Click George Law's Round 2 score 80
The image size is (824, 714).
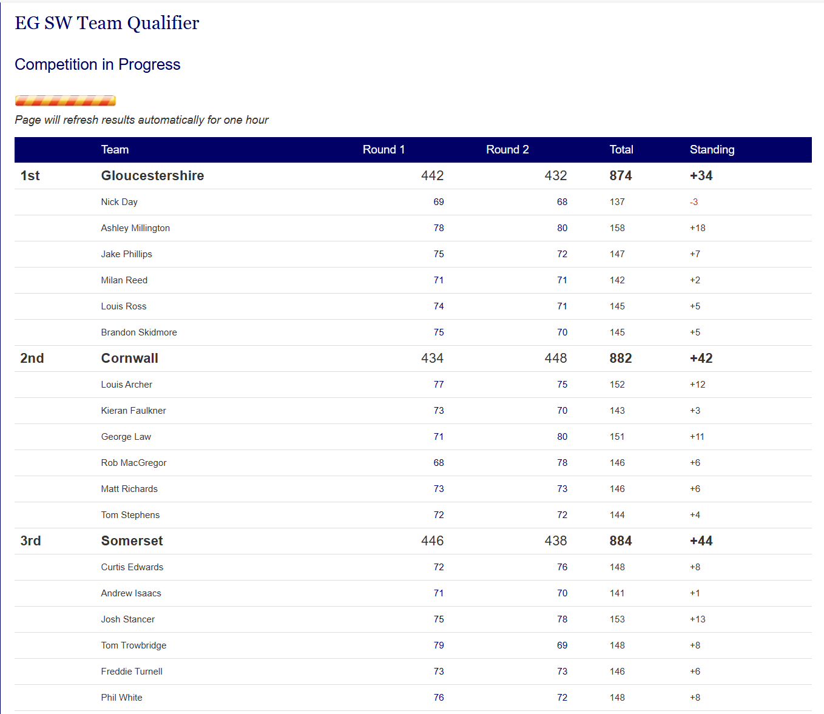(562, 437)
